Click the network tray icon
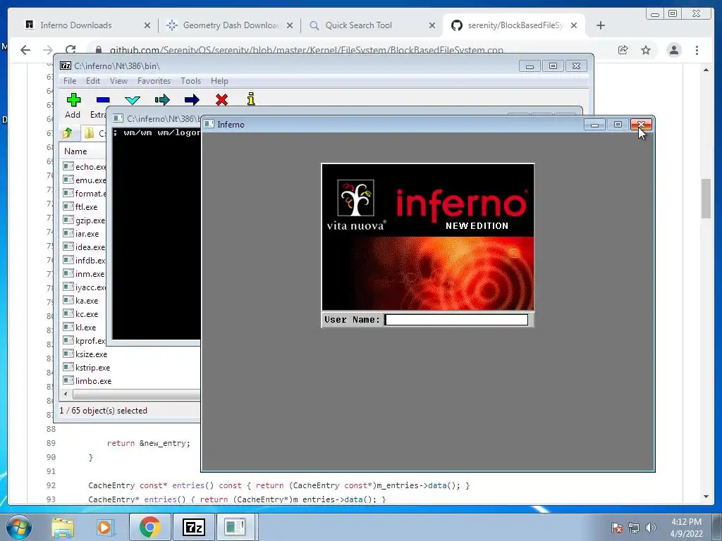 [x=634, y=528]
